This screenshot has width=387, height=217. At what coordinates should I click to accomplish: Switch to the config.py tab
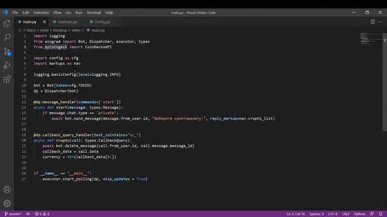(x=102, y=22)
